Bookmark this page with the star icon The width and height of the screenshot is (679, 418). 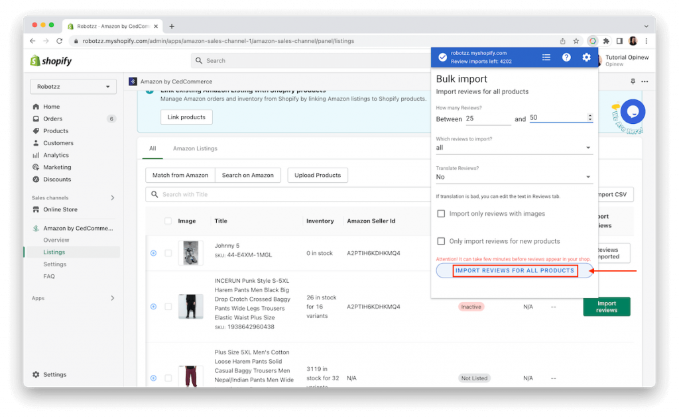point(576,40)
